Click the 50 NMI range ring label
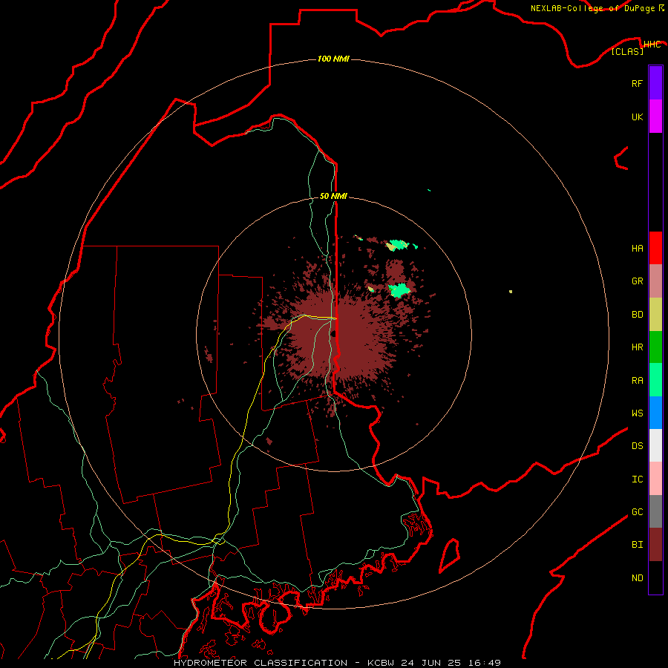Viewport: 668px width, 668px height. coord(333,196)
